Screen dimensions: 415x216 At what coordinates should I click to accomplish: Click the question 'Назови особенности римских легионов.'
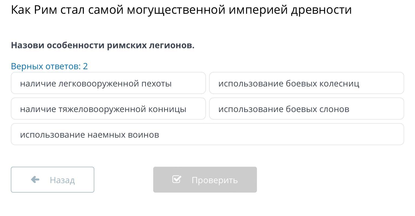click(103, 45)
